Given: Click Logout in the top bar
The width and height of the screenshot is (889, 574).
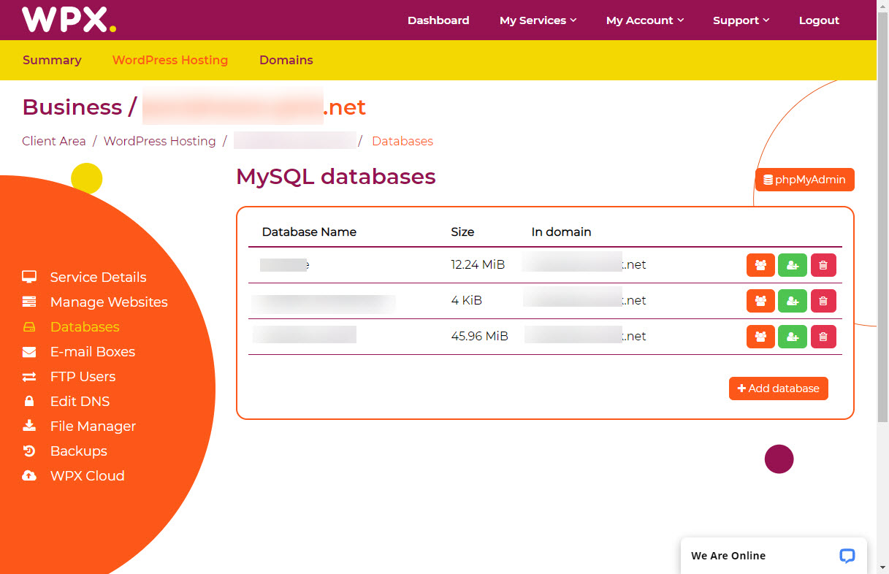Looking at the screenshot, I should pos(819,20).
